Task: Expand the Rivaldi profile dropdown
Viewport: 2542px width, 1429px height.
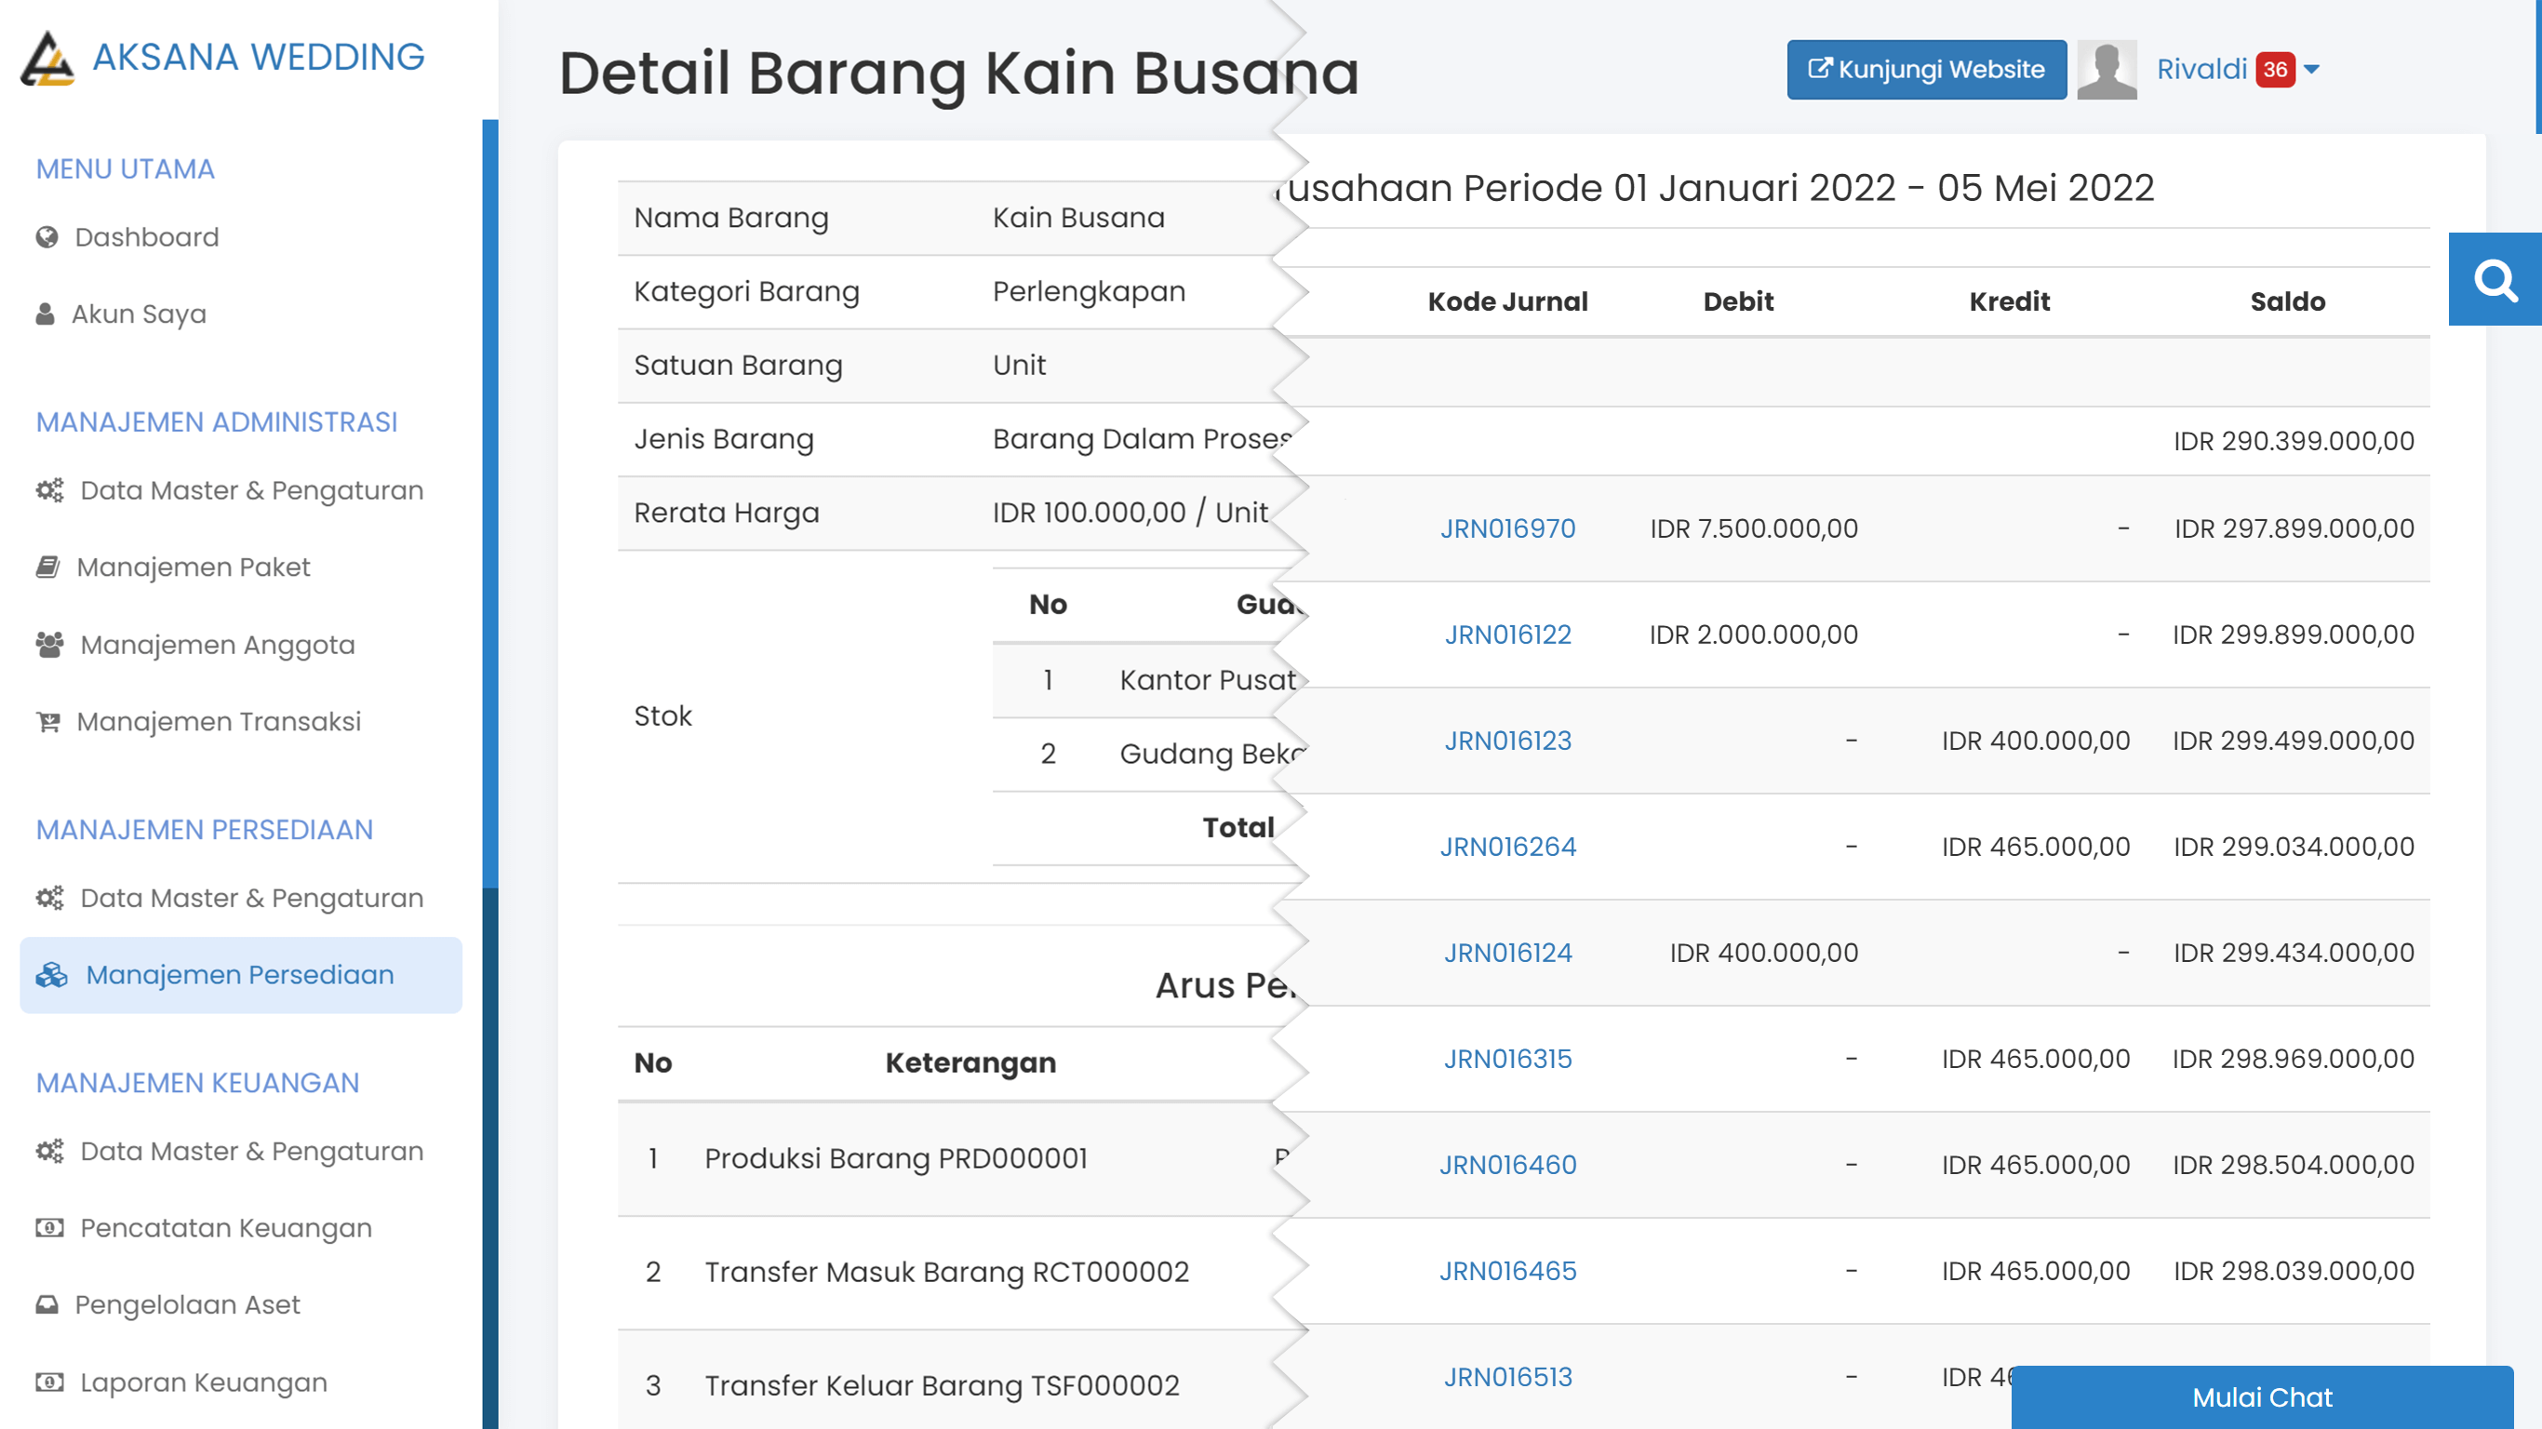Action: [x=2312, y=70]
